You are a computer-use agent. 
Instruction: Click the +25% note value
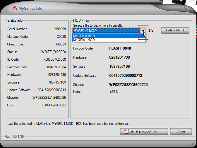pyautogui.click(x=114, y=92)
